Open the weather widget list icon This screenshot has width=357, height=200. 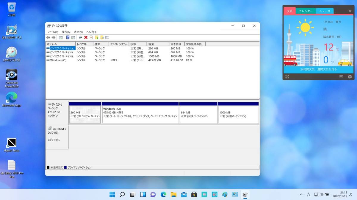click(x=341, y=76)
